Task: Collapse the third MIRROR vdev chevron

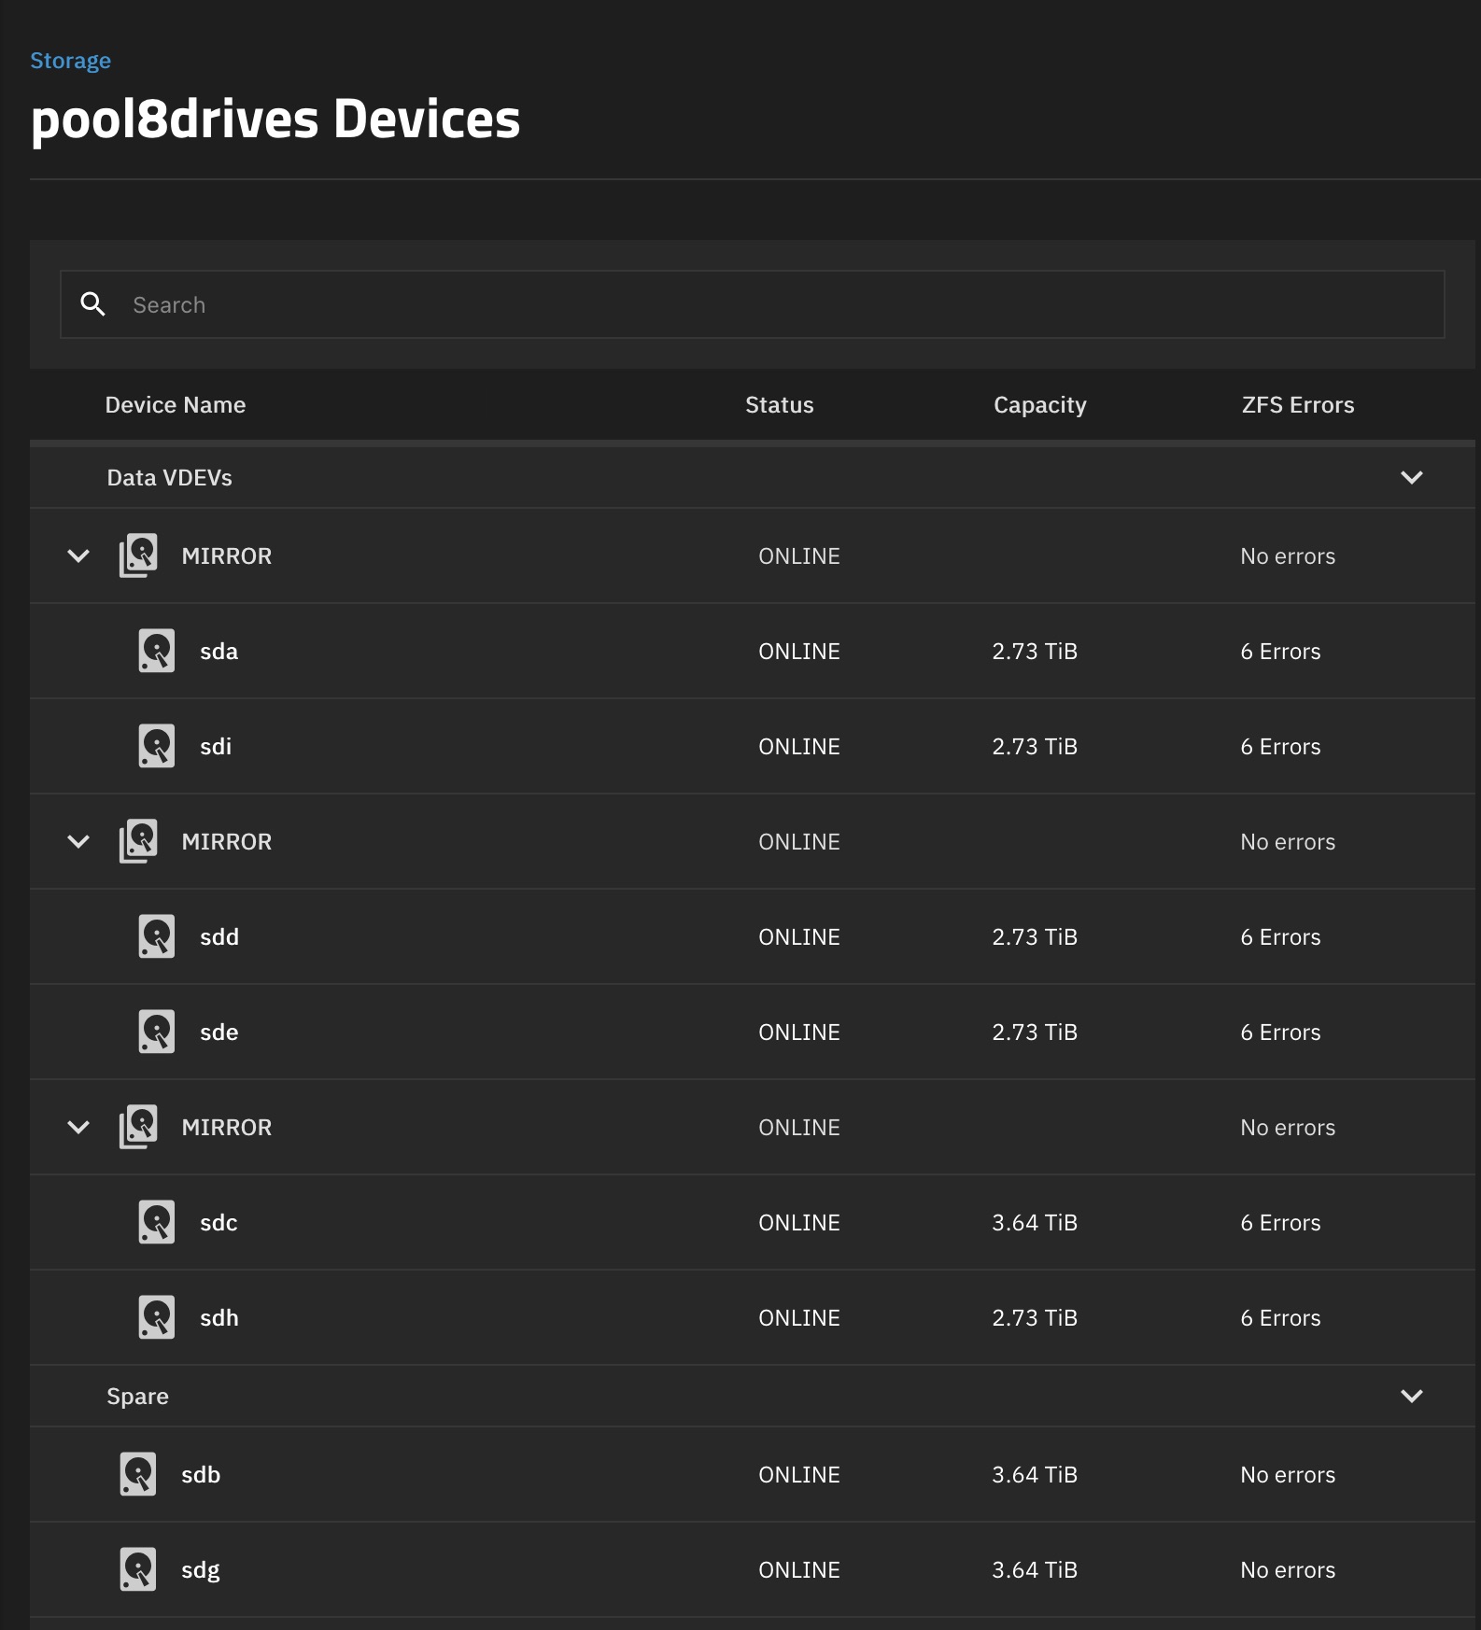Action: click(x=78, y=1127)
